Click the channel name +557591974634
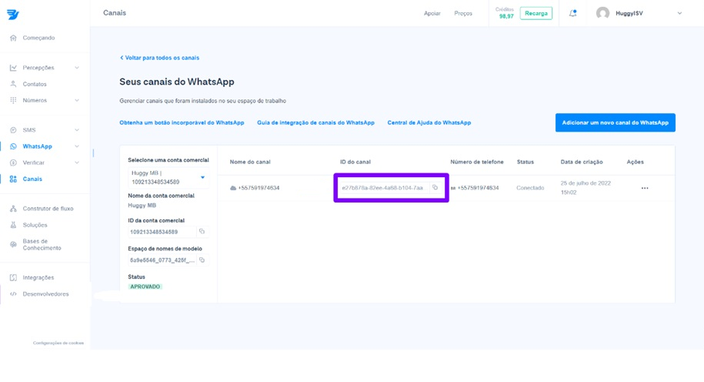The height and width of the screenshot is (382, 704). point(259,188)
